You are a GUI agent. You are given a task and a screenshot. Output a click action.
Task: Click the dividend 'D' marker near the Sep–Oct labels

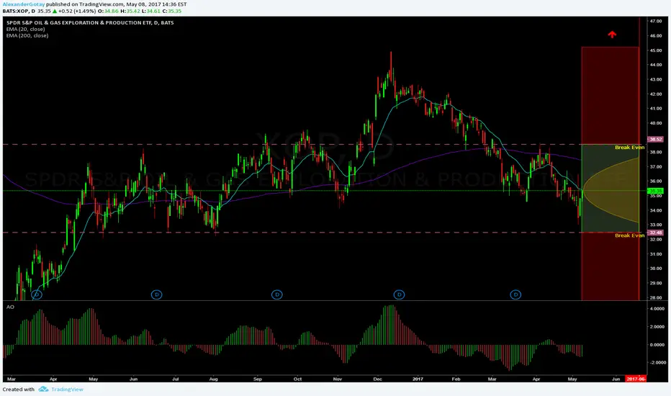point(277,294)
